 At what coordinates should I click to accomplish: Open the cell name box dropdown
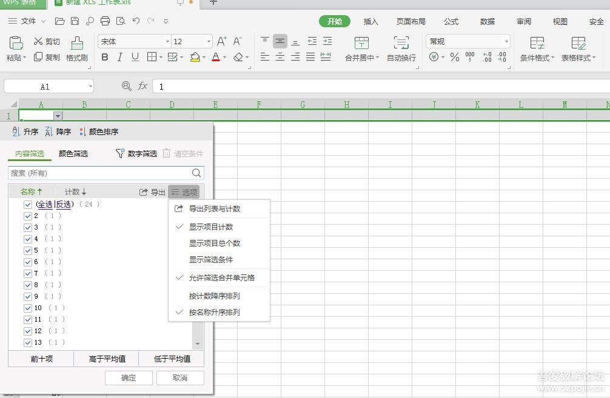coord(90,87)
